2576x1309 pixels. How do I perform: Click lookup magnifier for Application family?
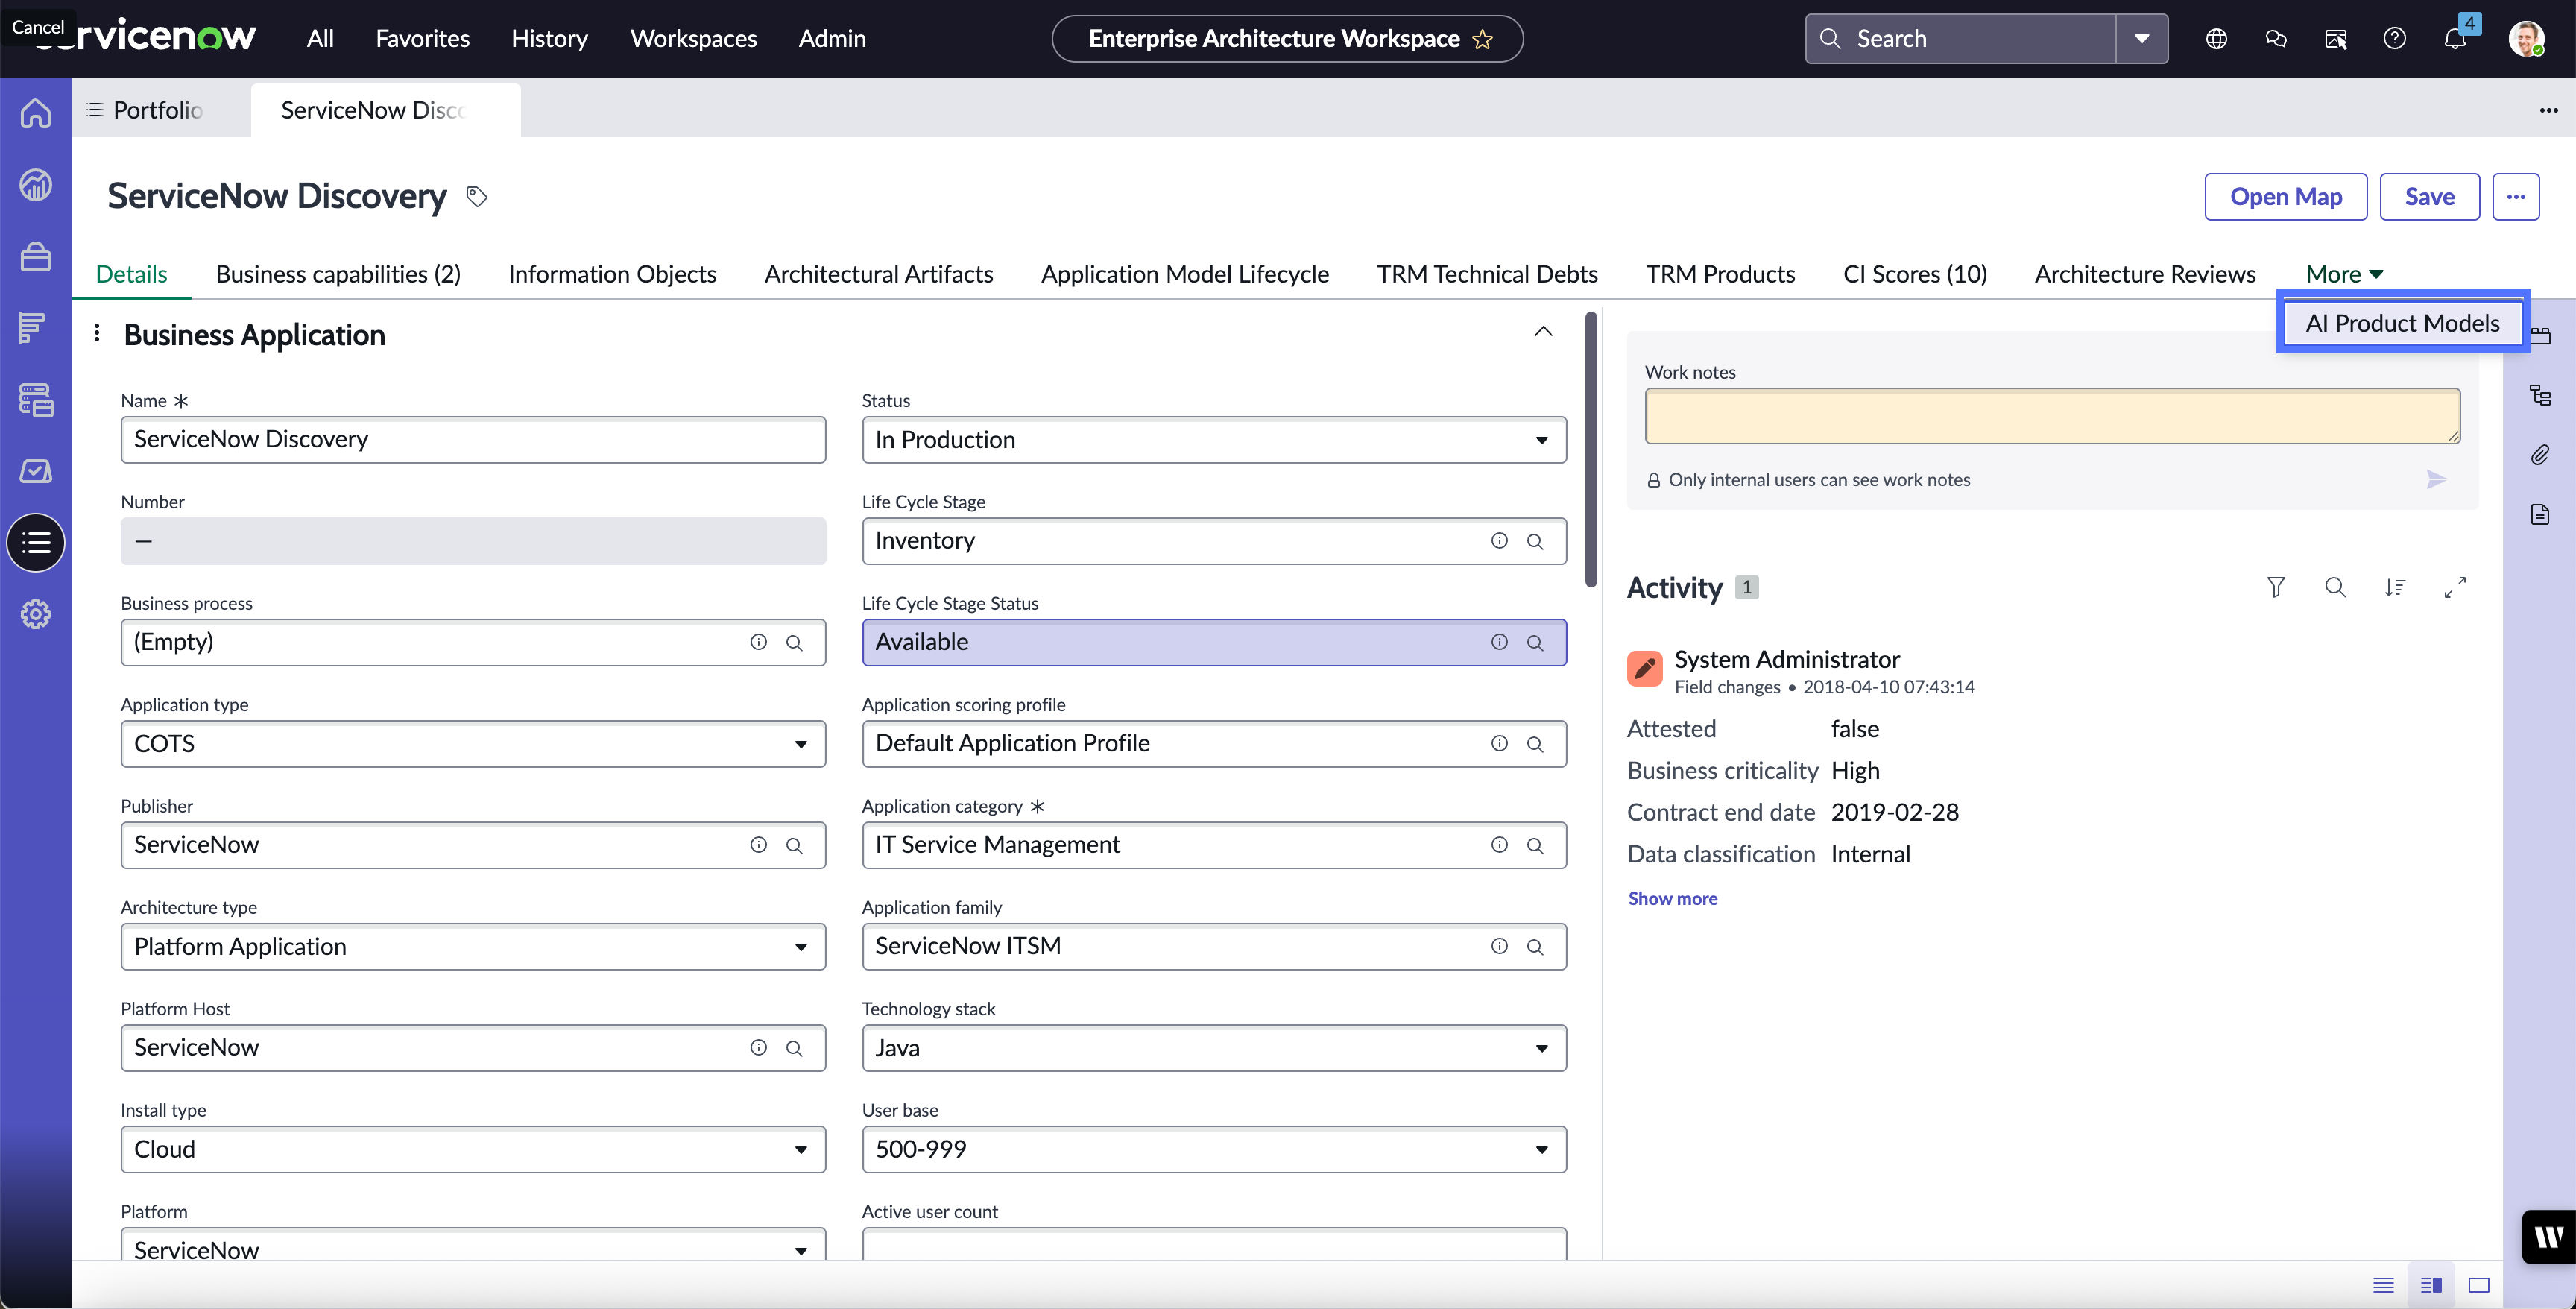(1535, 946)
